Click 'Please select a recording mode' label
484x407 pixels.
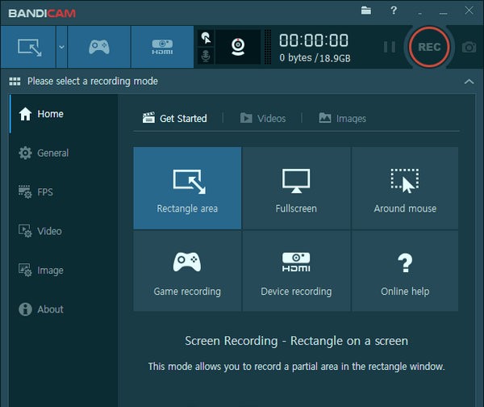tap(93, 82)
